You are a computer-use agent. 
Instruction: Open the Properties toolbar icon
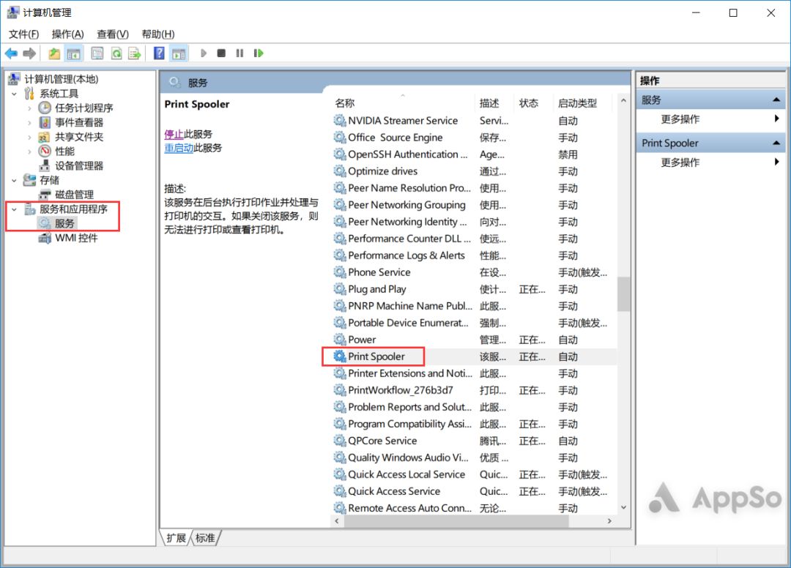(x=97, y=53)
